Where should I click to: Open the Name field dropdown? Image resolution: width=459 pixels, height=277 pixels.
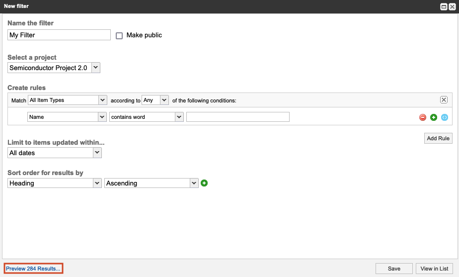67,117
